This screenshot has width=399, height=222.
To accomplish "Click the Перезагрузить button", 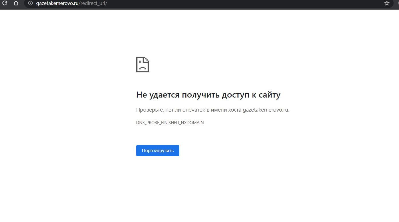I will [x=158, y=150].
